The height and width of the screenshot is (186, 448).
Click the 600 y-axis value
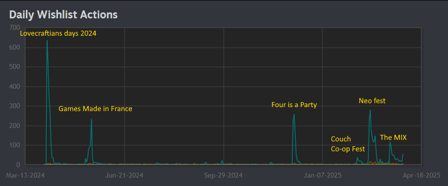[15, 48]
